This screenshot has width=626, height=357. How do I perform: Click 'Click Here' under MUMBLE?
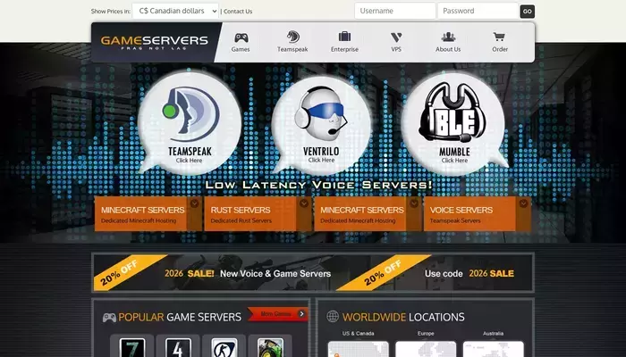point(454,160)
